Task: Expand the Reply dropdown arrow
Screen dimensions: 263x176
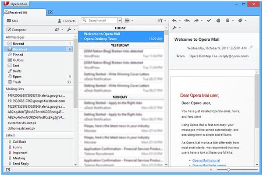Action: 180,21
